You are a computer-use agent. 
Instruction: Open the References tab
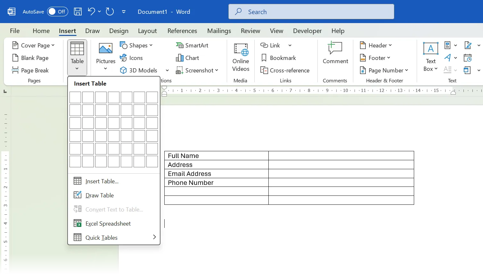click(x=182, y=31)
